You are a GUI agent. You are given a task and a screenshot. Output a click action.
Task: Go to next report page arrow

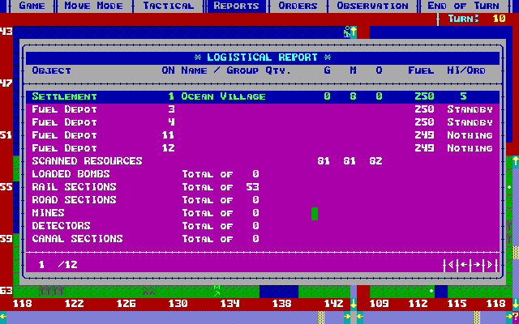(477, 265)
